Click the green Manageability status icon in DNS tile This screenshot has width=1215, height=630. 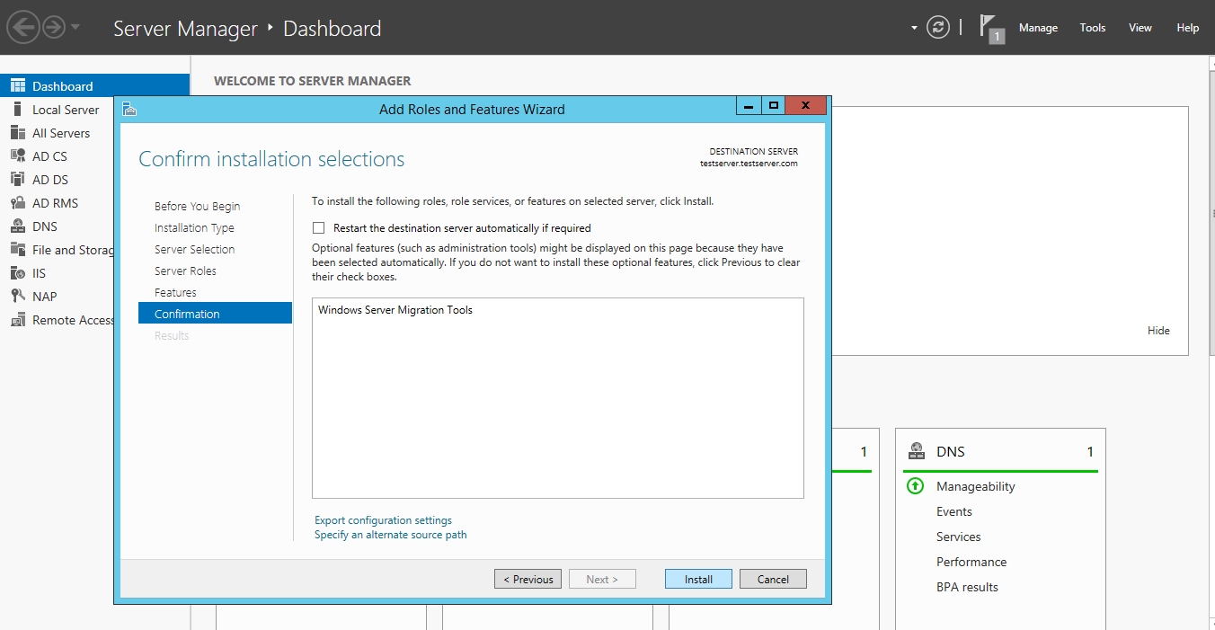tap(915, 486)
